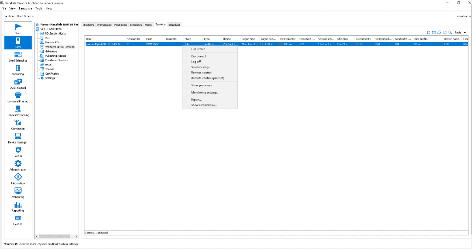Select HALB in the farm tree
This screenshot has width=473, height=250.
click(x=48, y=64)
